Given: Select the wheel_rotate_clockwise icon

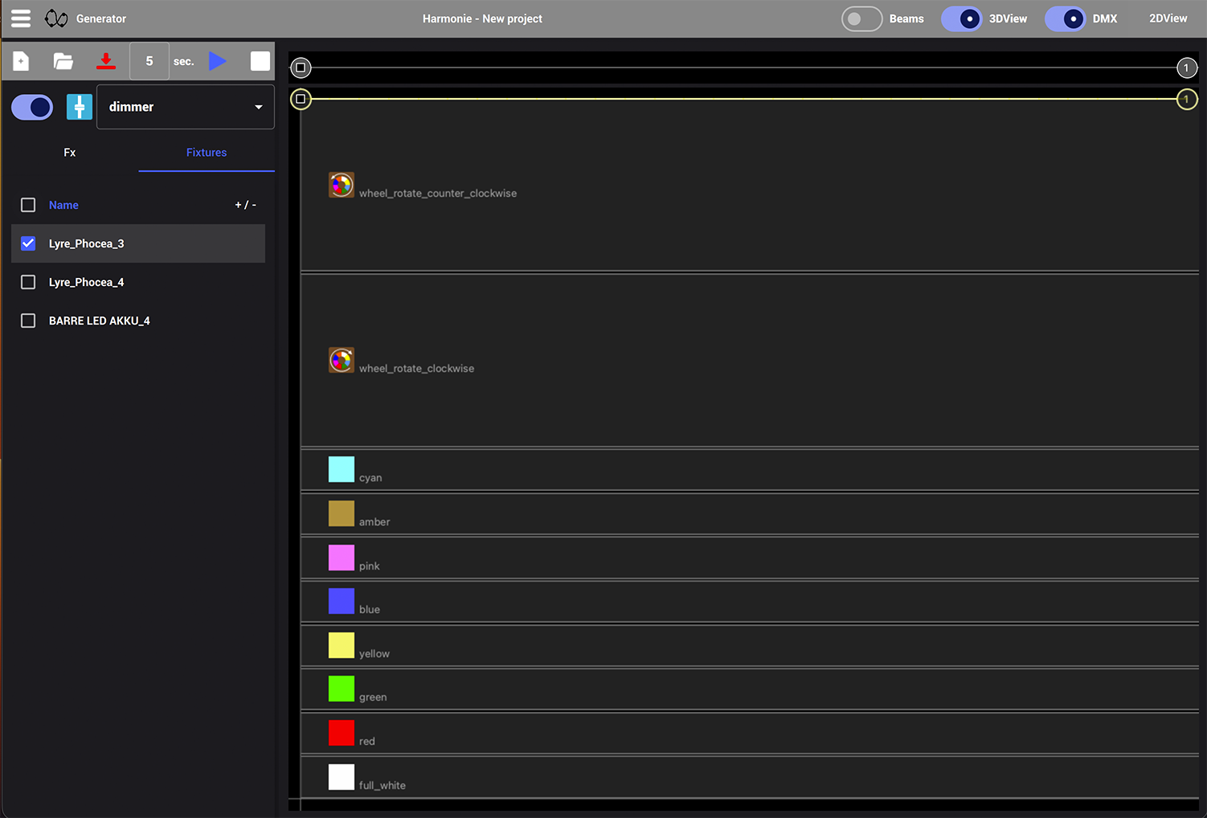Looking at the screenshot, I should tap(342, 360).
